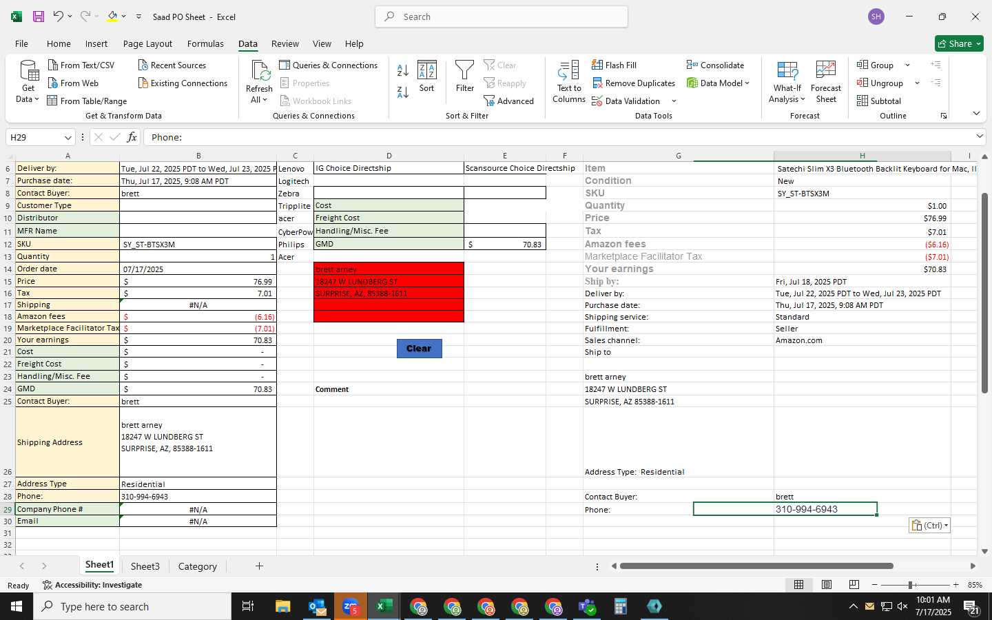Import data From Text/CSV
This screenshot has height=620, width=992.
pyautogui.click(x=81, y=65)
